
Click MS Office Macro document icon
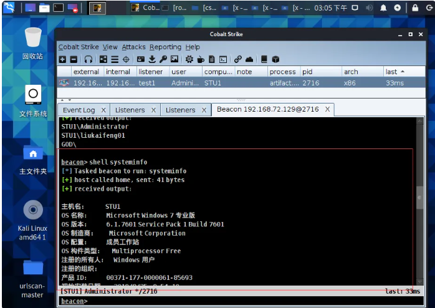coord(212,59)
